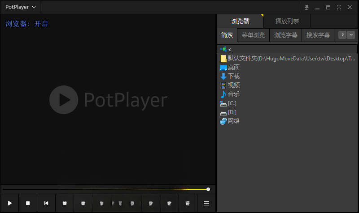This screenshot has width=359, height=213.
Task: Open the 菜单浏览 sub-tab
Action: 254,35
